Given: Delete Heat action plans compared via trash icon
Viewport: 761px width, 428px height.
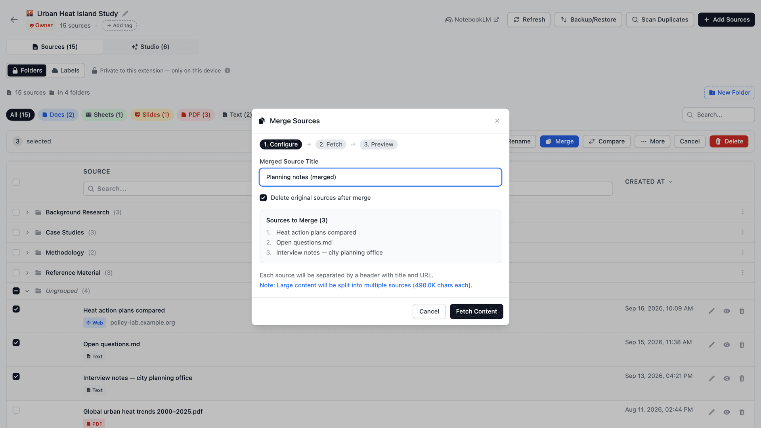Looking at the screenshot, I should pos(742,311).
